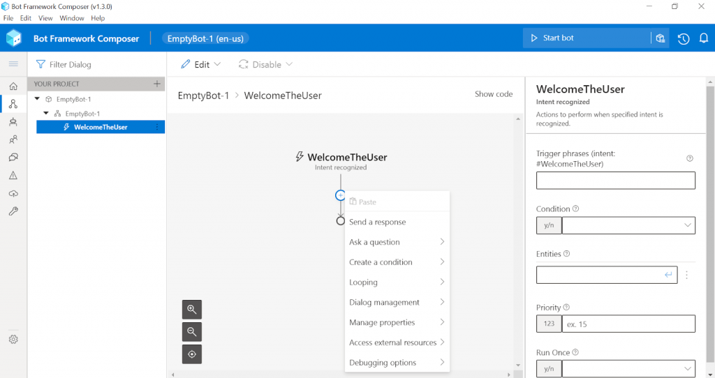Toggle the Condition y/n type selector
The height and width of the screenshot is (378, 715).
click(x=548, y=225)
